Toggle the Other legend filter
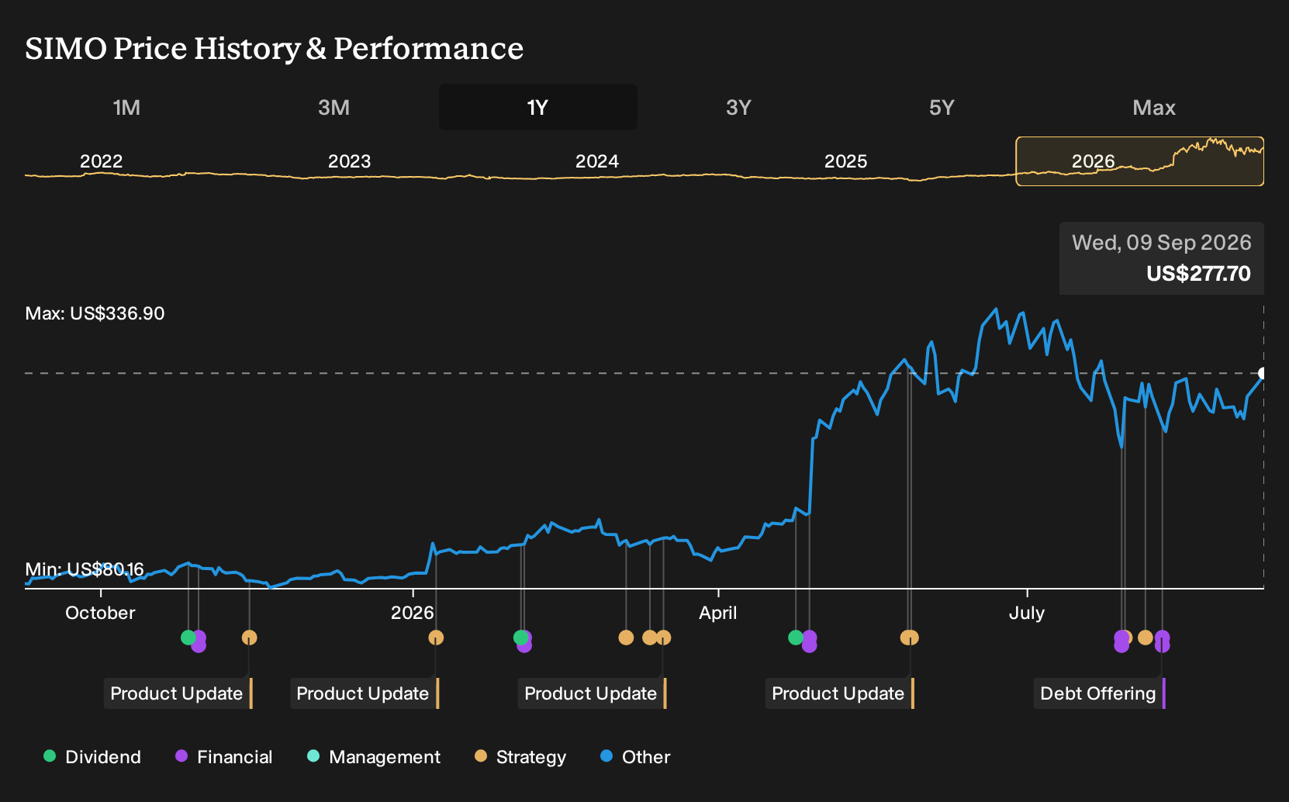1289x802 pixels. click(635, 756)
